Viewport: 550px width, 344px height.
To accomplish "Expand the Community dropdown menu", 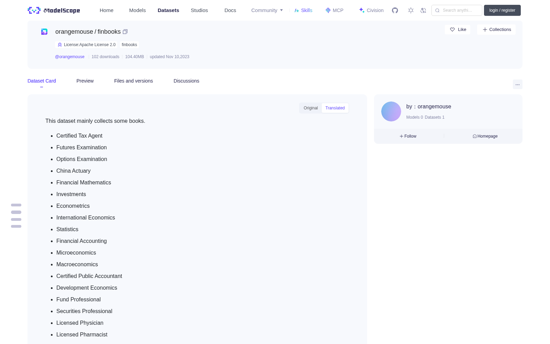I will click(267, 10).
